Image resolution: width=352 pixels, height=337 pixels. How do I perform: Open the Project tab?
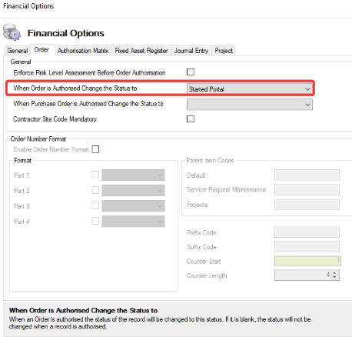click(224, 51)
